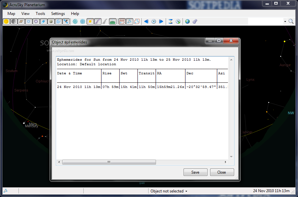Click the '15h59m21.26s' RA value

pos(171,87)
